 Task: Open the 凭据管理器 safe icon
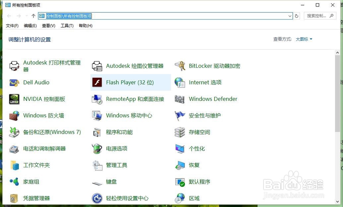[x=14, y=198]
